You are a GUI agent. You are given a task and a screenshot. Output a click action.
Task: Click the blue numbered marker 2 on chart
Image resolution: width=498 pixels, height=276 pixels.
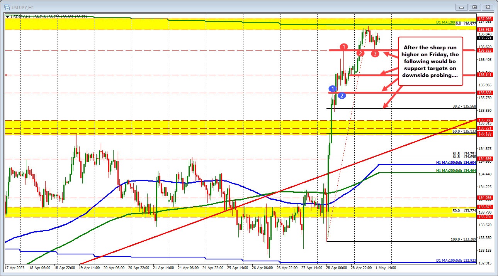342,96
